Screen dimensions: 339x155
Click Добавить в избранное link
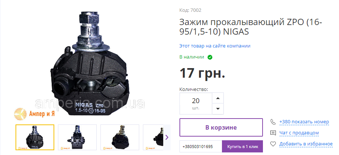[x=306, y=144]
